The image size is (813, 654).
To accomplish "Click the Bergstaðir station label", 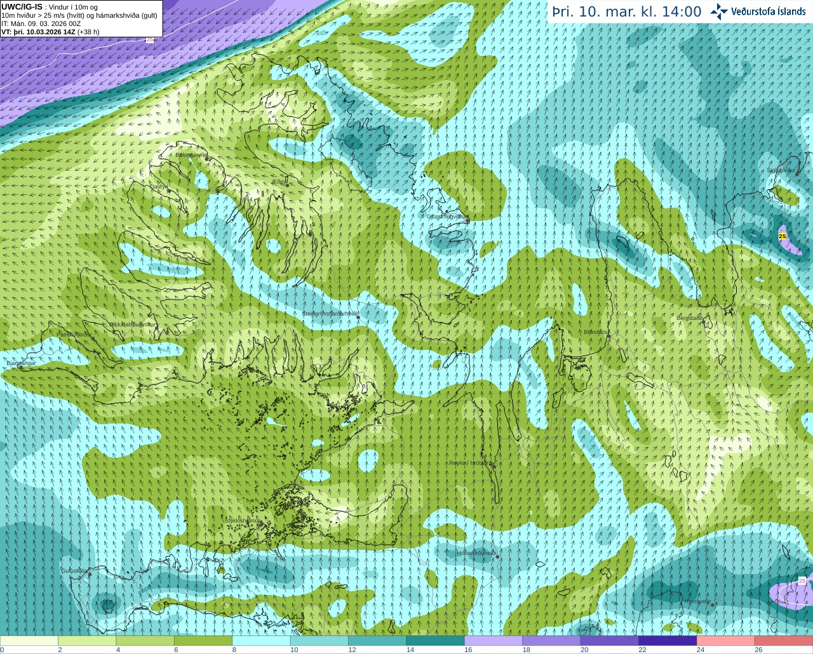I will (x=689, y=318).
